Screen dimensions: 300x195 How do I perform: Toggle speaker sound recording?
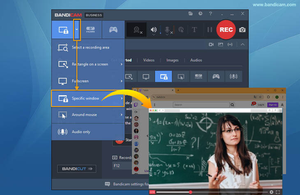(x=154, y=29)
